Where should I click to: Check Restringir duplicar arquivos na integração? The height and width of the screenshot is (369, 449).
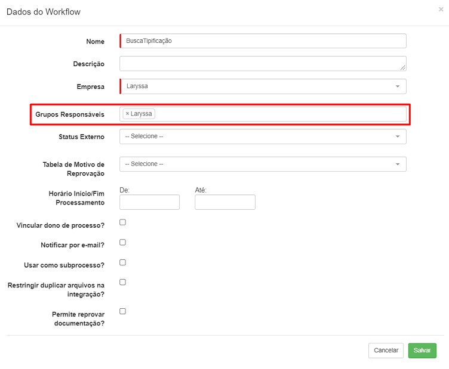(122, 282)
